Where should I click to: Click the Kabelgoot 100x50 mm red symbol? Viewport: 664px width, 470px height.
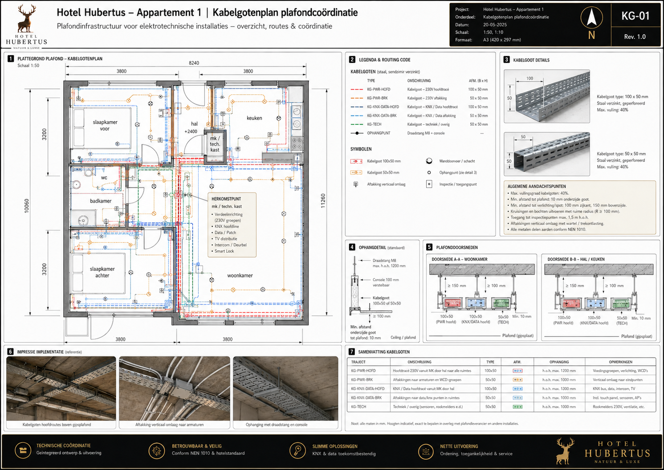click(x=356, y=161)
